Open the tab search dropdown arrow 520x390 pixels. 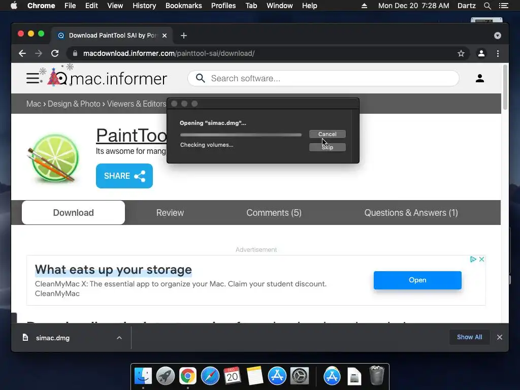tap(498, 36)
